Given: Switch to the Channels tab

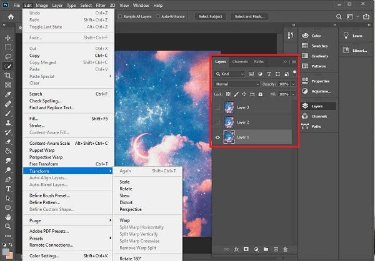Looking at the screenshot, I should [240, 62].
